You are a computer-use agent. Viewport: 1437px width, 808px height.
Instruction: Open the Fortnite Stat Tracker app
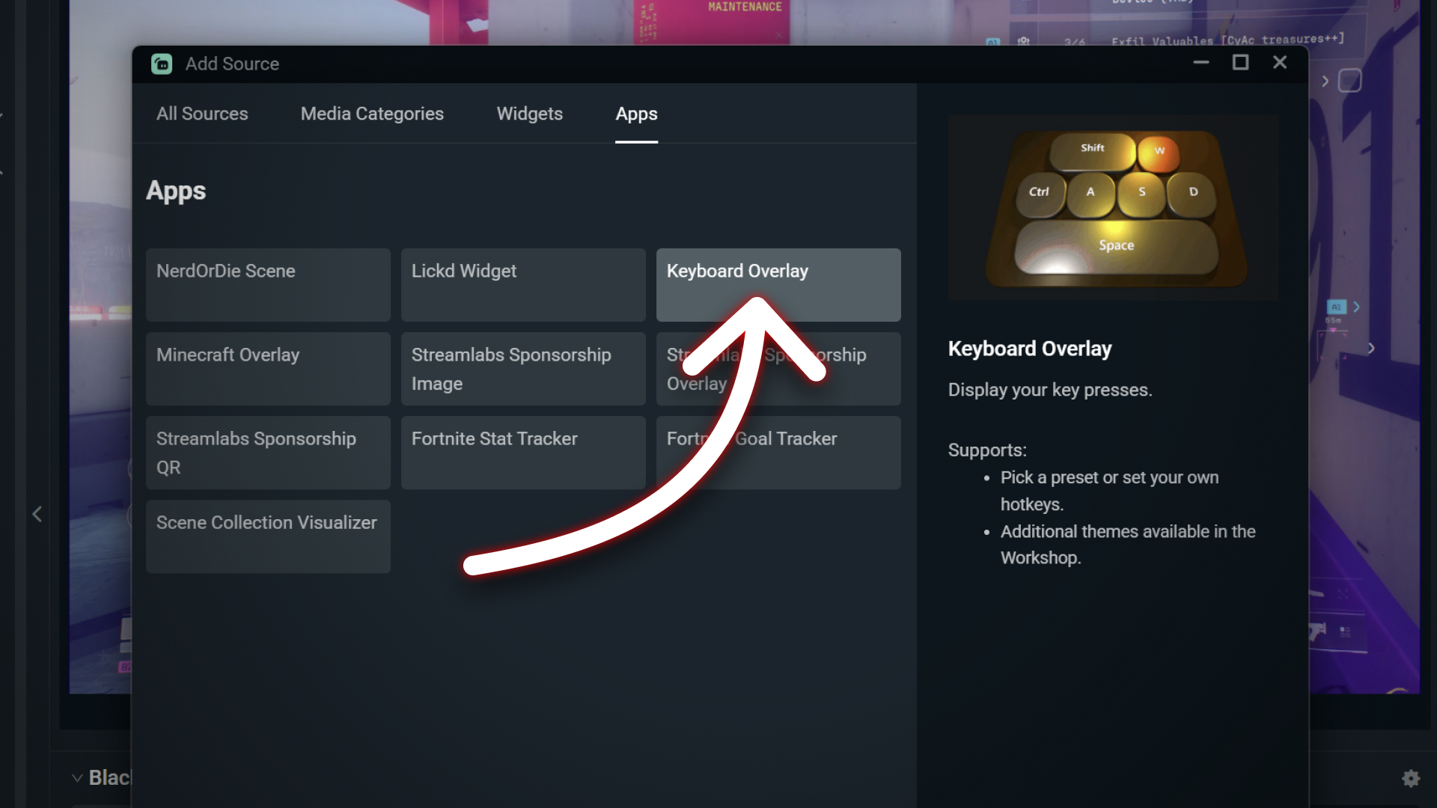tap(523, 453)
